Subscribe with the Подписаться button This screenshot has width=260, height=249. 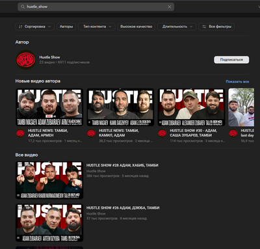pos(231,60)
